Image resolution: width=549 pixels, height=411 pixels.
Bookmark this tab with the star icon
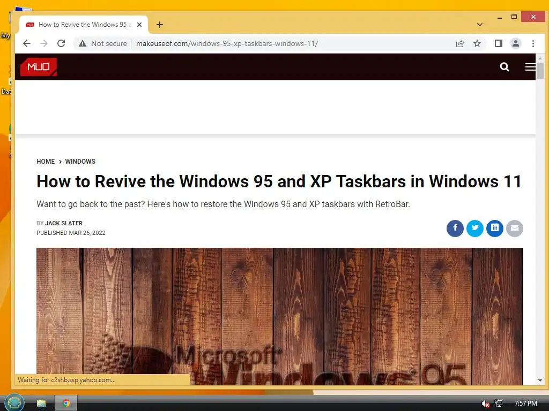(x=477, y=43)
